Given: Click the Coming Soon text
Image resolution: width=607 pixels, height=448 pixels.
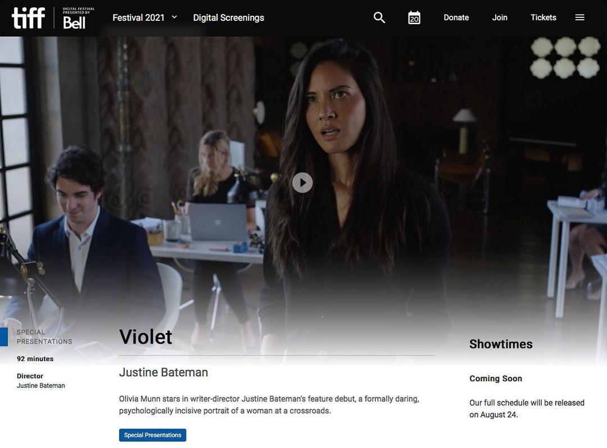Looking at the screenshot, I should [x=496, y=378].
